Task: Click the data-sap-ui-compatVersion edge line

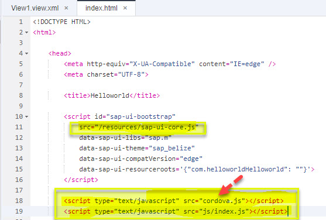Action: click(140, 159)
